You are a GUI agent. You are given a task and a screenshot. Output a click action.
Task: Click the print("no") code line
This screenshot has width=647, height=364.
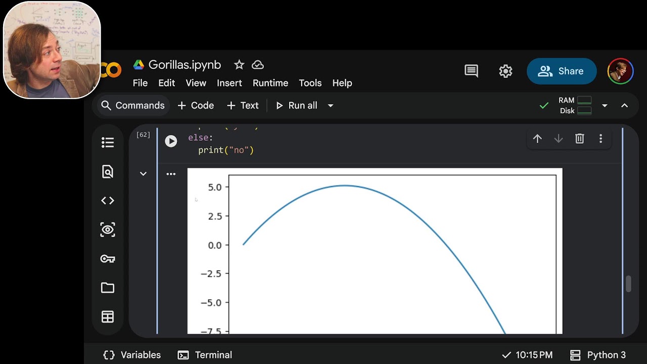(x=226, y=150)
